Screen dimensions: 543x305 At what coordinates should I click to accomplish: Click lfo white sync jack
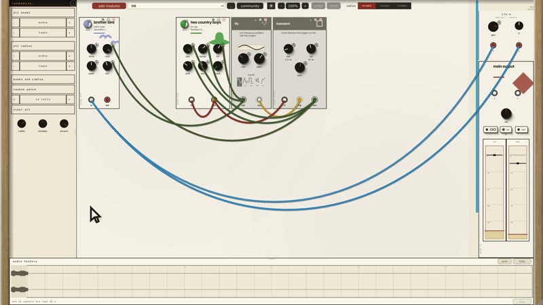(259, 100)
